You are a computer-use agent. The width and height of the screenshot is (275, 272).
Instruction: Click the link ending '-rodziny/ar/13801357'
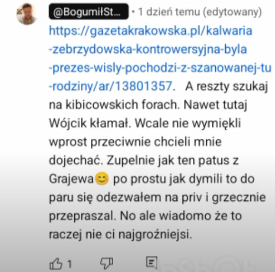click(110, 87)
